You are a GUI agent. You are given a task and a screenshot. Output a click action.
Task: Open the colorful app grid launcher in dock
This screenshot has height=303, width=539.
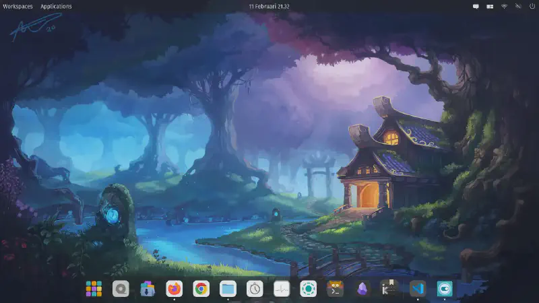(x=94, y=289)
